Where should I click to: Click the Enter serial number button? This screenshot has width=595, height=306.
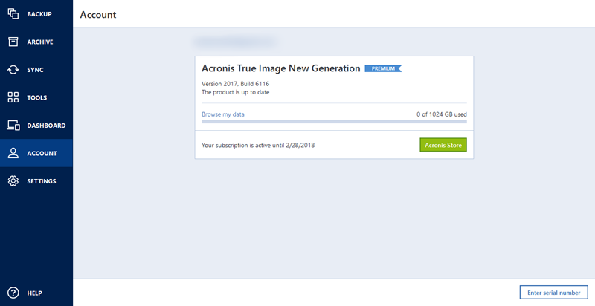(554, 293)
